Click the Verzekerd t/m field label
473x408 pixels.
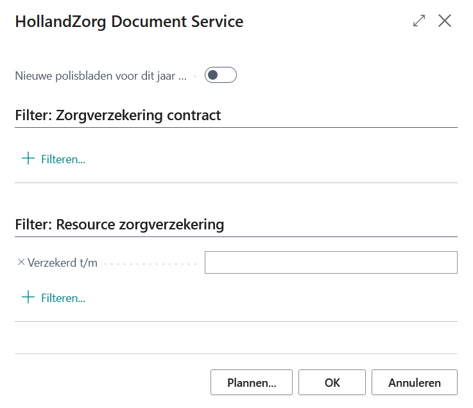tap(62, 263)
